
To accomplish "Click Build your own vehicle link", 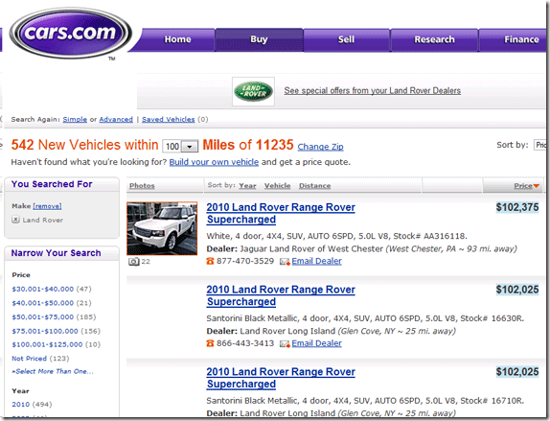I will click(214, 162).
